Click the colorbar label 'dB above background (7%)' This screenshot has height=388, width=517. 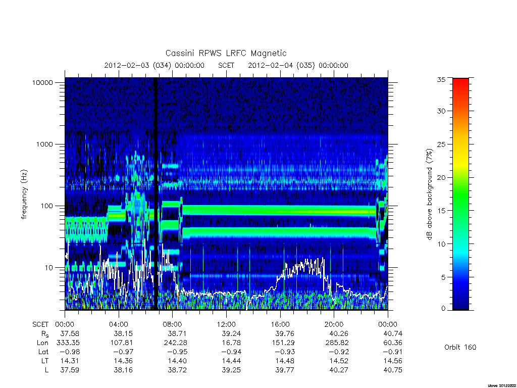pyautogui.click(x=429, y=195)
